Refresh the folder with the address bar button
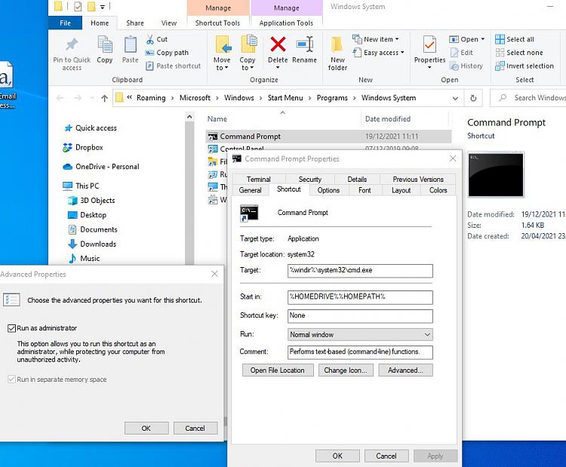This screenshot has width=566, height=467. coord(473,98)
